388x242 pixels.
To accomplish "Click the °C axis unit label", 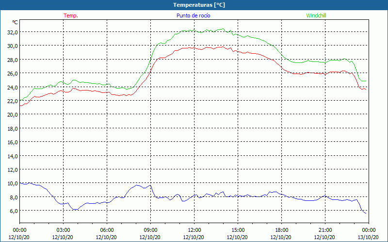I will [x=15, y=22].
